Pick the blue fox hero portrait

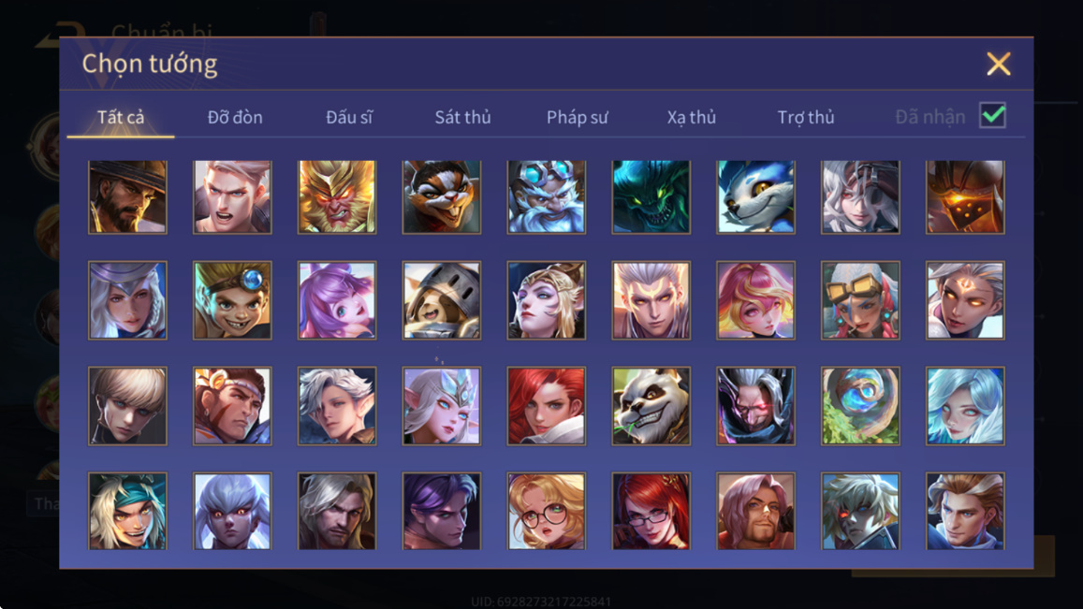click(x=755, y=196)
